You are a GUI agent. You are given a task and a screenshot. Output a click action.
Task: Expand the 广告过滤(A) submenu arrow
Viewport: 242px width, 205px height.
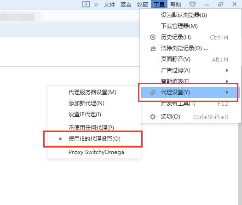pos(227,70)
